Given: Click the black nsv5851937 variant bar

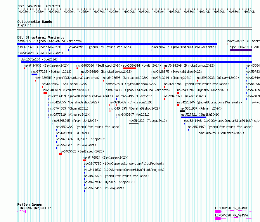Looking at the screenshot, I should click(x=182, y=111).
